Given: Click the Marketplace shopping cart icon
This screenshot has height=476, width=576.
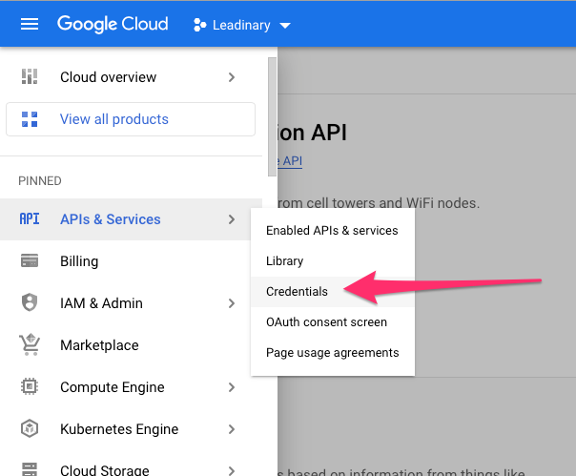Looking at the screenshot, I should pyautogui.click(x=30, y=344).
